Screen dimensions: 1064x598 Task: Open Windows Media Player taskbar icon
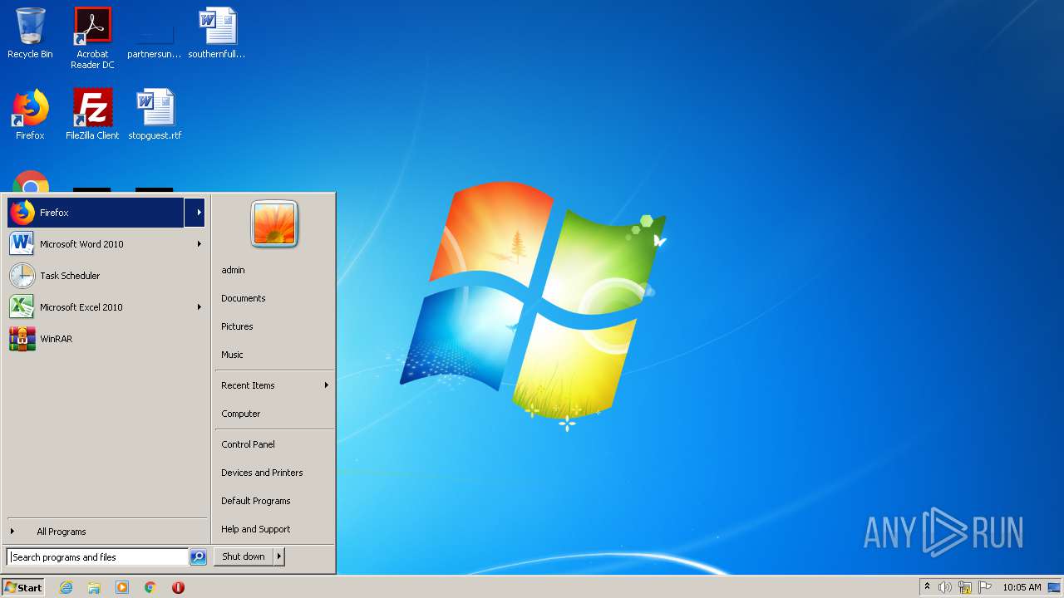122,587
